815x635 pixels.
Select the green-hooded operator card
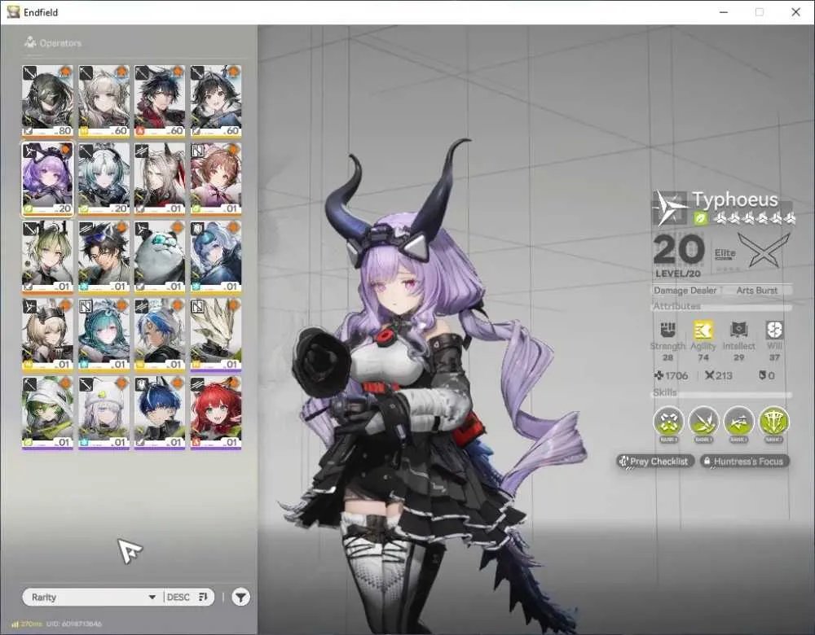tap(47, 413)
